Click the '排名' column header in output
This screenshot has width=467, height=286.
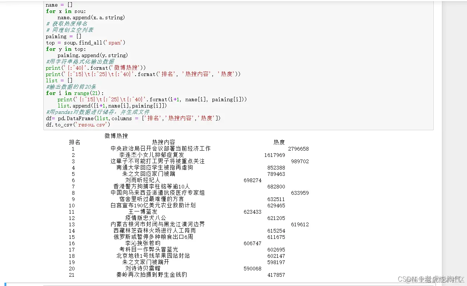(x=75, y=142)
